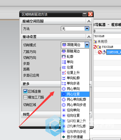Collapse the 驱动设置 section
This screenshot has height=140, width=121.
tap(89, 37)
